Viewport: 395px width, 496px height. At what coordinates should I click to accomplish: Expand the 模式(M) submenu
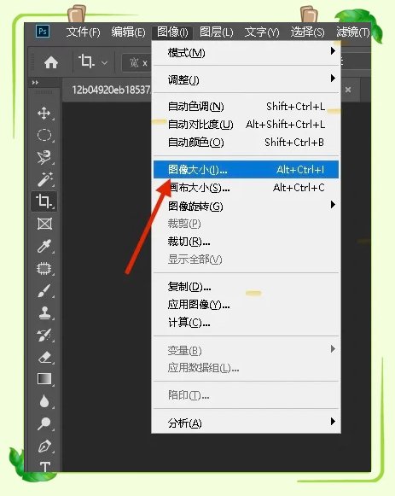tap(246, 53)
